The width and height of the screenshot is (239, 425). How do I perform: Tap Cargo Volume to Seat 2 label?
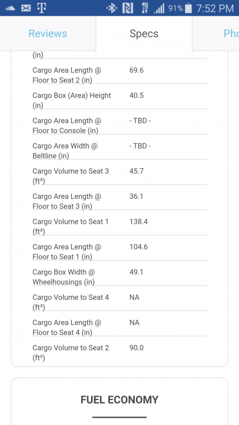71,352
